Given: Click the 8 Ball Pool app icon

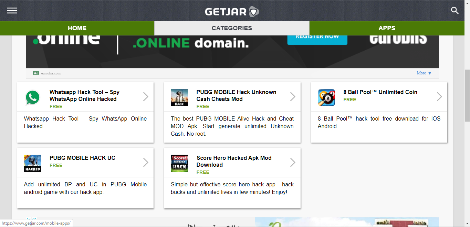Looking at the screenshot, I should (326, 97).
